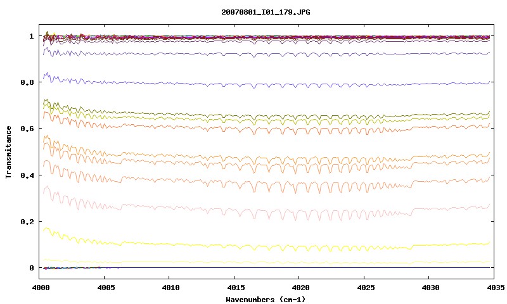Click the x-axis tick label 4010
The image size is (507, 304).
170,288
